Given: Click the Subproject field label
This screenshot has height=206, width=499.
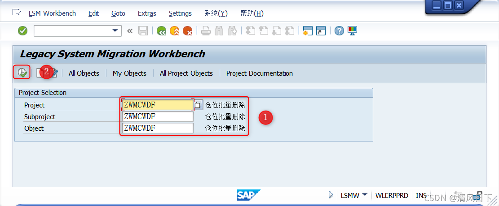Looking at the screenshot, I should 40,117.
